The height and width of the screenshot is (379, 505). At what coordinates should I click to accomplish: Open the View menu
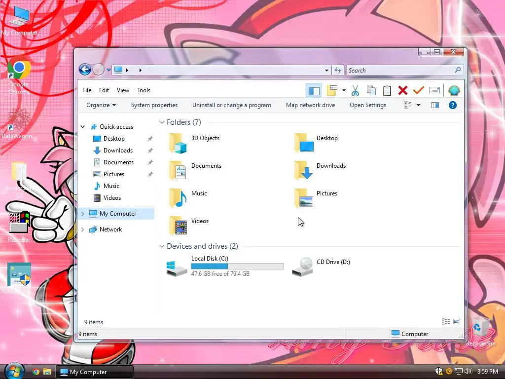[x=123, y=90]
